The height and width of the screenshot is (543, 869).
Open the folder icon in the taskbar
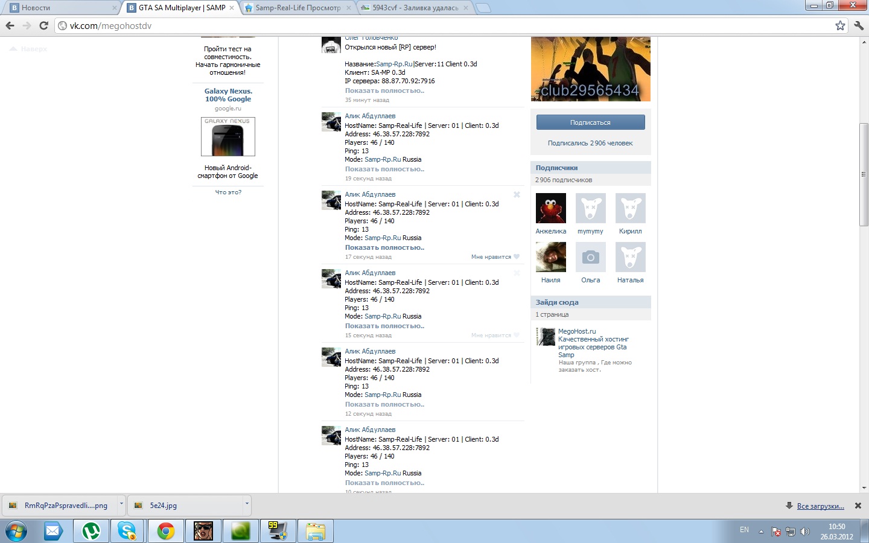(315, 532)
